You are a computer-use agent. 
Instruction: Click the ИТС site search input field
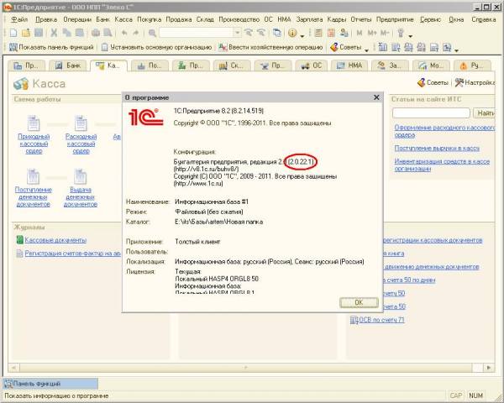pos(431,113)
